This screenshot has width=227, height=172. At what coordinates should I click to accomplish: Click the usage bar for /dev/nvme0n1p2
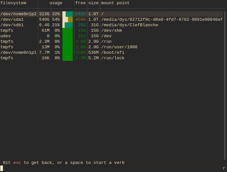click(x=68, y=14)
